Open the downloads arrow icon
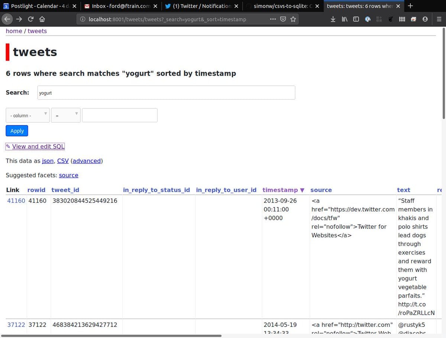Screen dimensions: 446x338 [333, 19]
